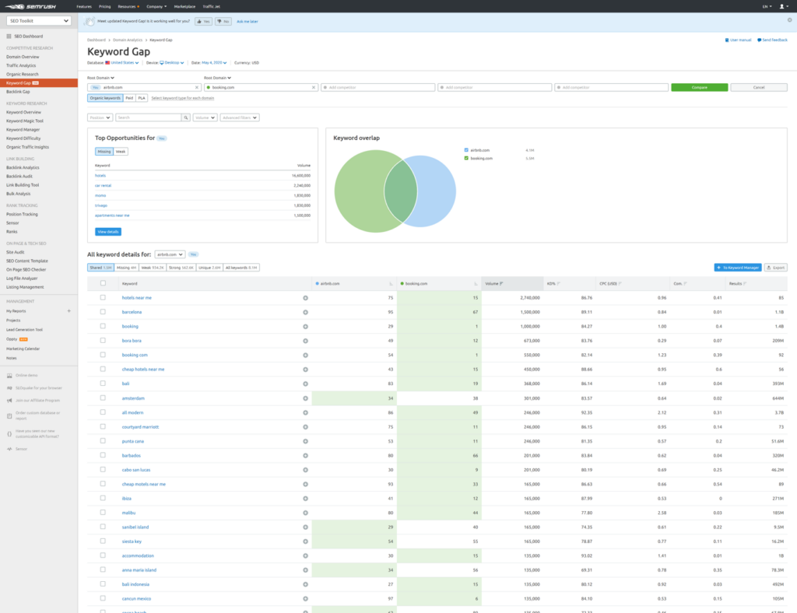Switch to the Unique 2.6M keywords tab
797x613 pixels.
pyautogui.click(x=209, y=268)
